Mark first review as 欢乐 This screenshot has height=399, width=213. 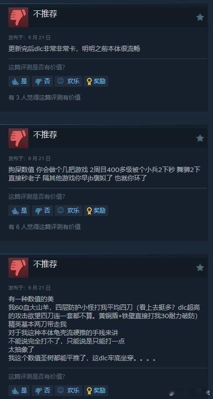tap(69, 81)
